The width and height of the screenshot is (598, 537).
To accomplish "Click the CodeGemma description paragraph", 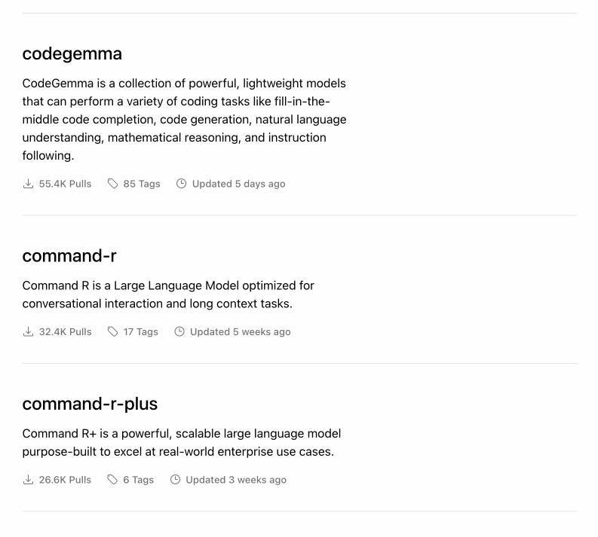I will (x=184, y=119).
